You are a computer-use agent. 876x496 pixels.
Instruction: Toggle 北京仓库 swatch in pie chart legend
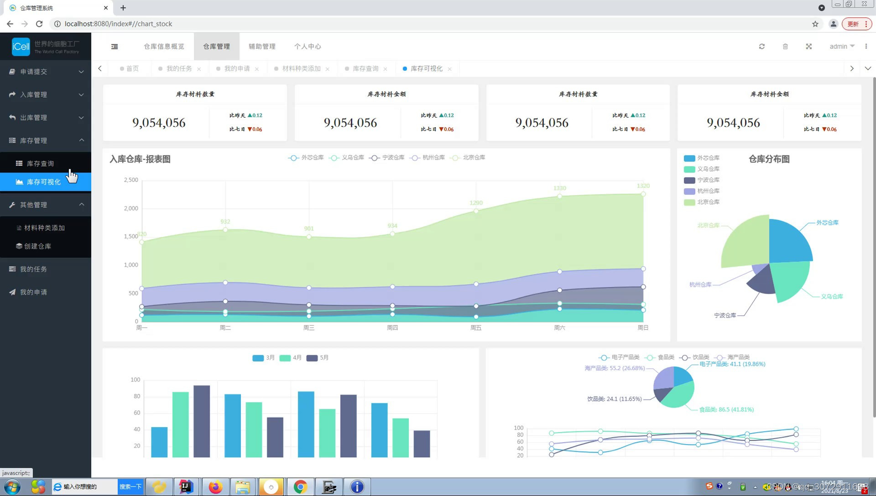pyautogui.click(x=689, y=202)
